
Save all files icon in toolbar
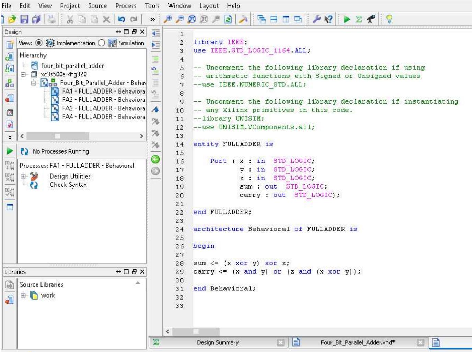click(x=36, y=20)
